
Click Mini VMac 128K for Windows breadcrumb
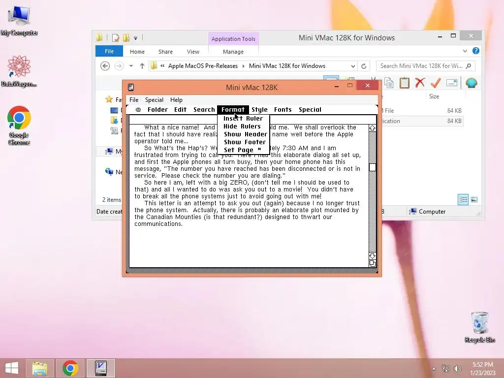287,66
